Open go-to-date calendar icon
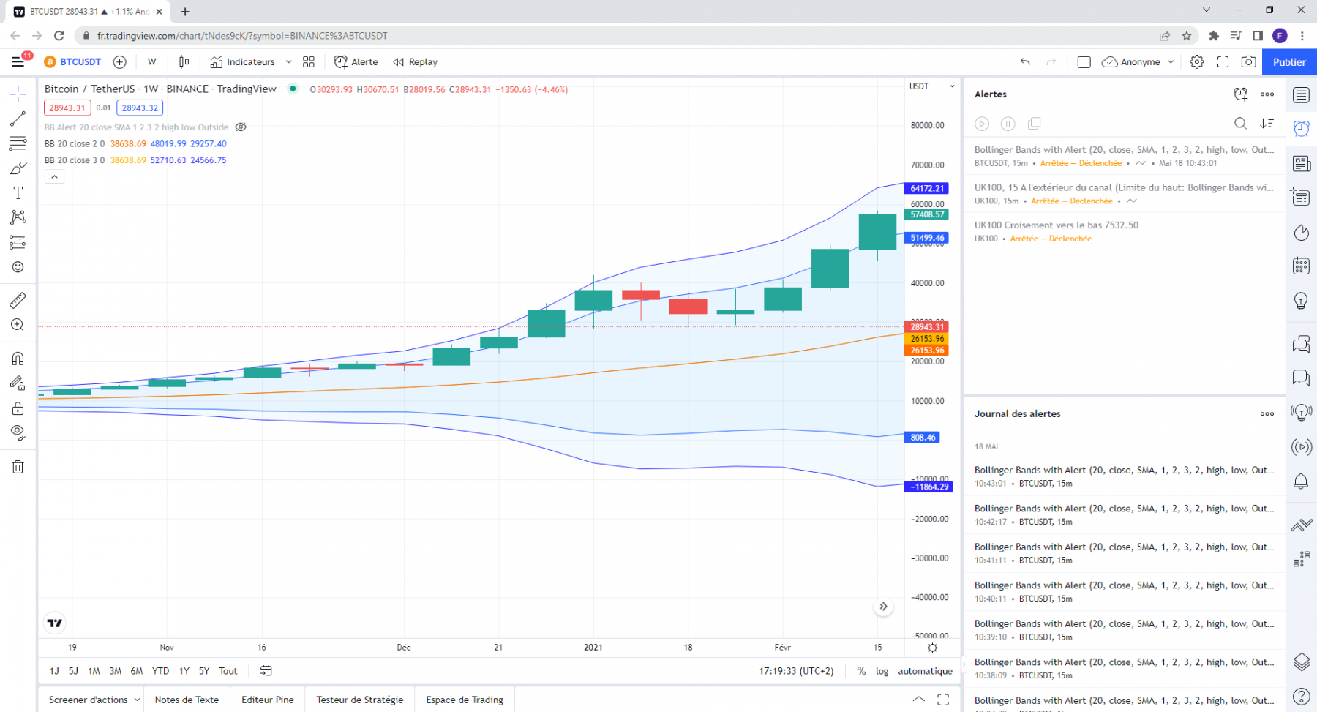The width and height of the screenshot is (1317, 712). (266, 671)
